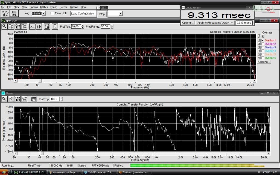
Task: Open Phase plot properties dialog icon
Action: [34, 99]
